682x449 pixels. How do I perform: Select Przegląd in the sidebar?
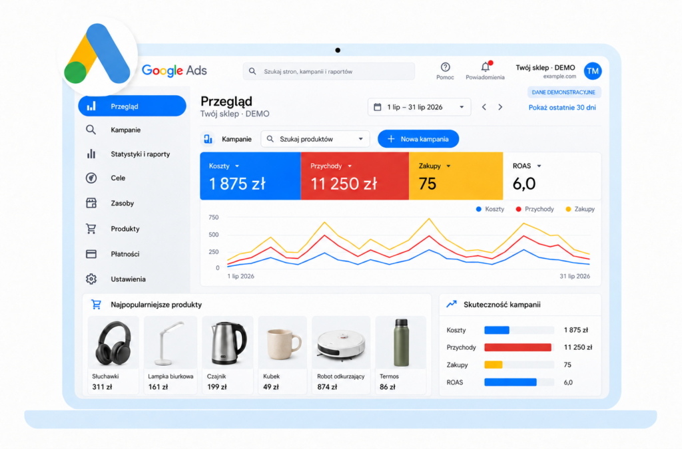133,106
